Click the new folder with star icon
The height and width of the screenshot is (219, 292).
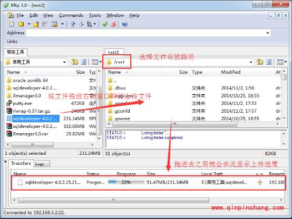36,24
